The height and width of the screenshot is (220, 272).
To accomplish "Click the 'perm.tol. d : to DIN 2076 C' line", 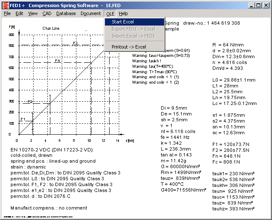I will [x=40, y=196].
